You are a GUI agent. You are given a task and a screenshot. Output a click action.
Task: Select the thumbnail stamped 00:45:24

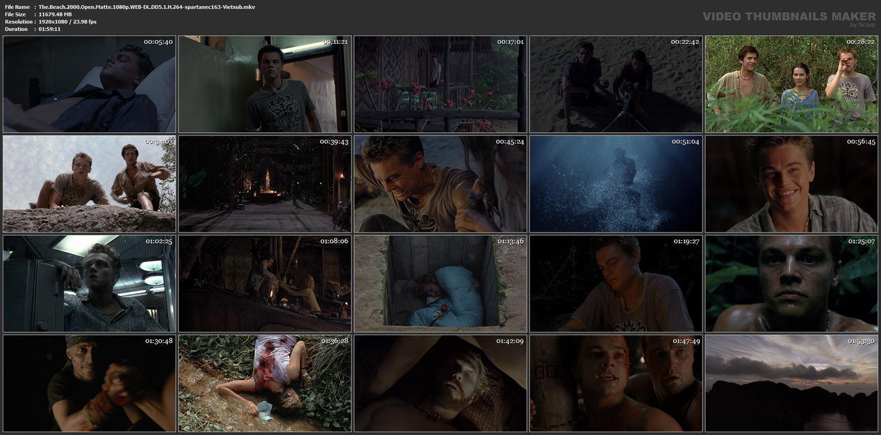coord(440,184)
